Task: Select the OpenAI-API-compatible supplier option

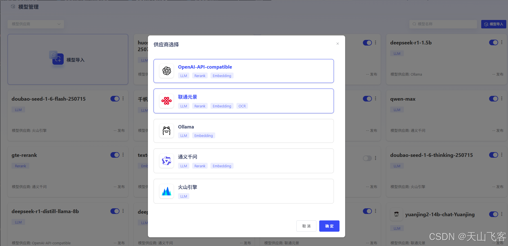Action: click(x=244, y=71)
